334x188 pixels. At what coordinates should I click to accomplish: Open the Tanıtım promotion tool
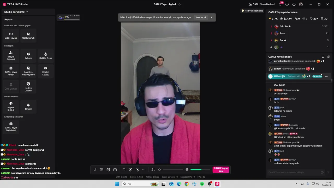[x=28, y=107]
